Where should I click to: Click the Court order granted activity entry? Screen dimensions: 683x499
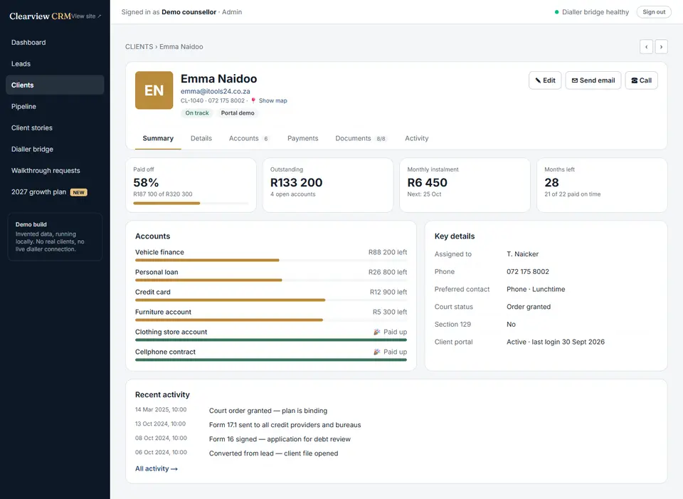point(268,411)
